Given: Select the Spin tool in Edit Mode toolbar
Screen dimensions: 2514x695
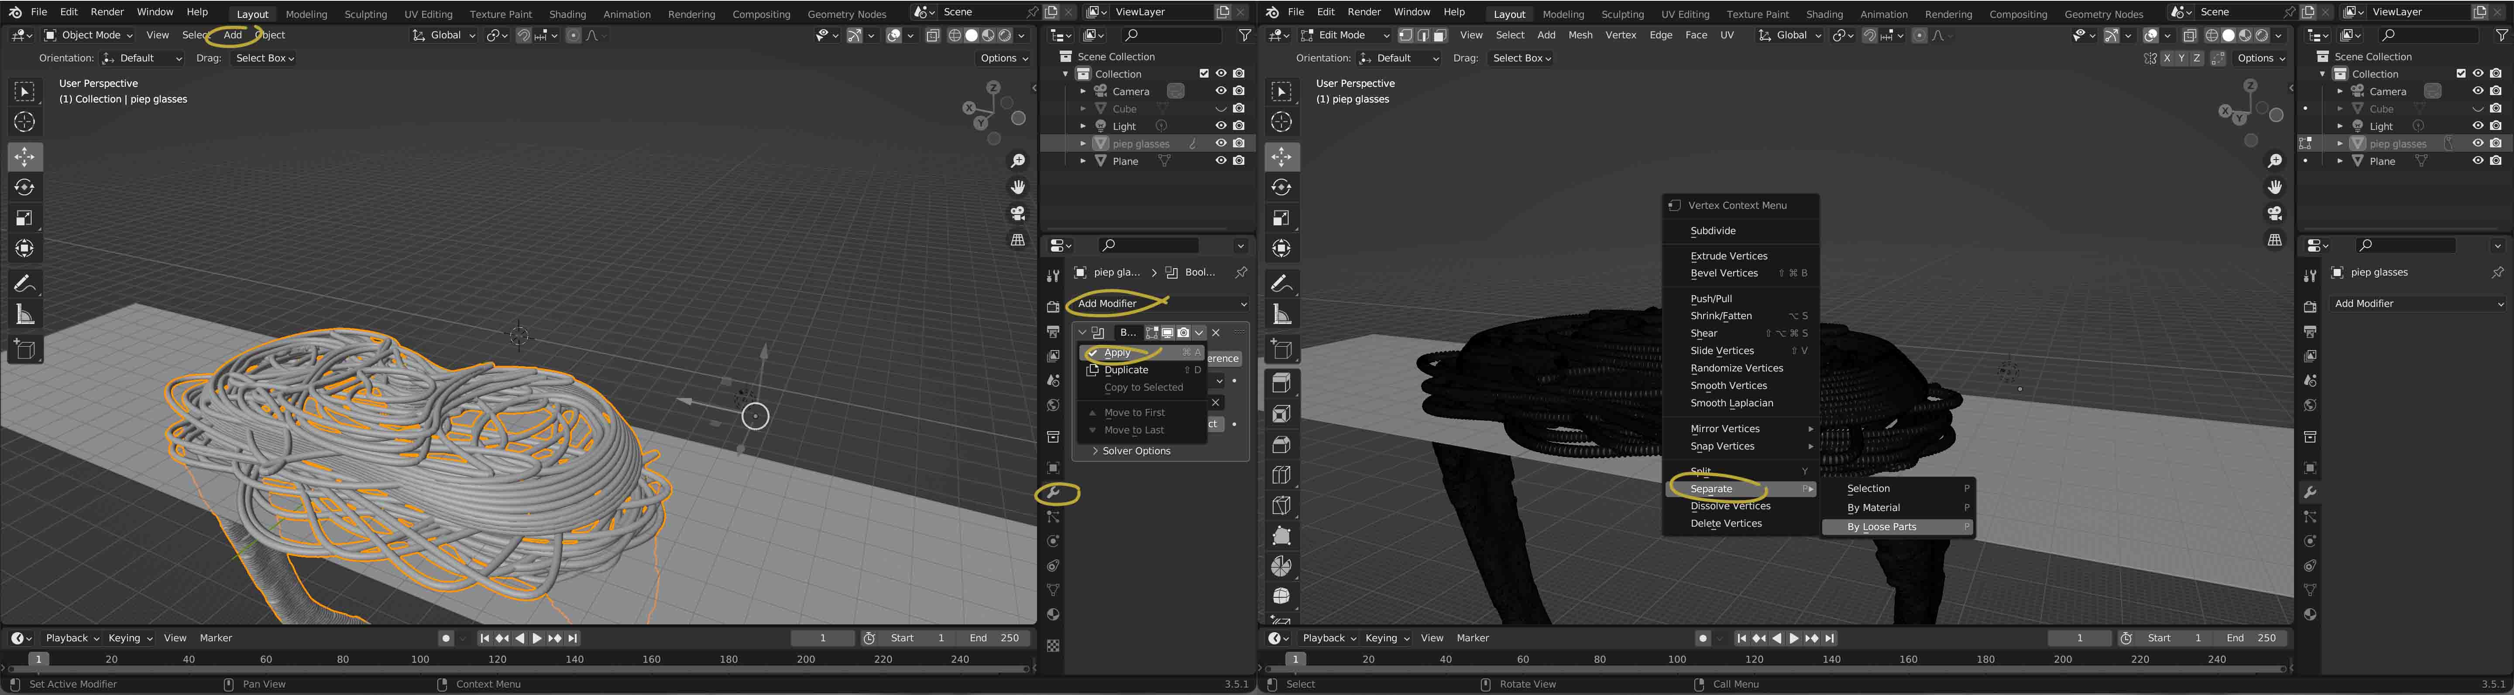Looking at the screenshot, I should [x=1281, y=566].
